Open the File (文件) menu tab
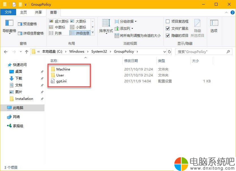The width and height of the screenshot is (236, 171). pos(8,12)
